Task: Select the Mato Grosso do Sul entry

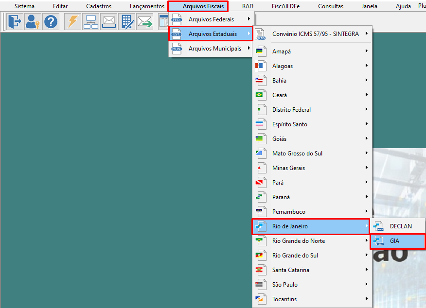Action: pyautogui.click(x=312, y=154)
